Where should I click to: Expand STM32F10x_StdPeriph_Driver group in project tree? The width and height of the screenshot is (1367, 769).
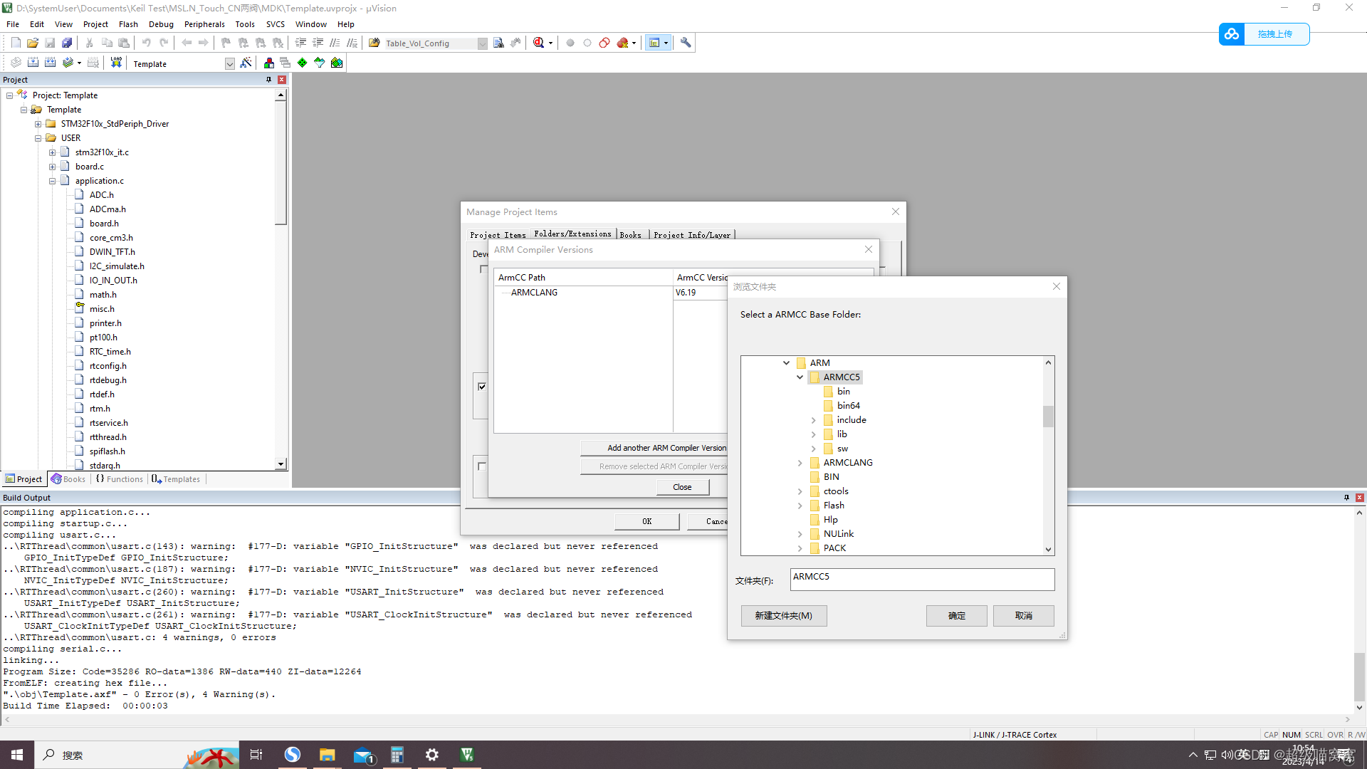38,124
